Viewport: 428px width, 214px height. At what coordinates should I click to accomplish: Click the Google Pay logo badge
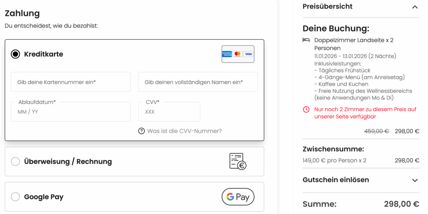[238, 197]
